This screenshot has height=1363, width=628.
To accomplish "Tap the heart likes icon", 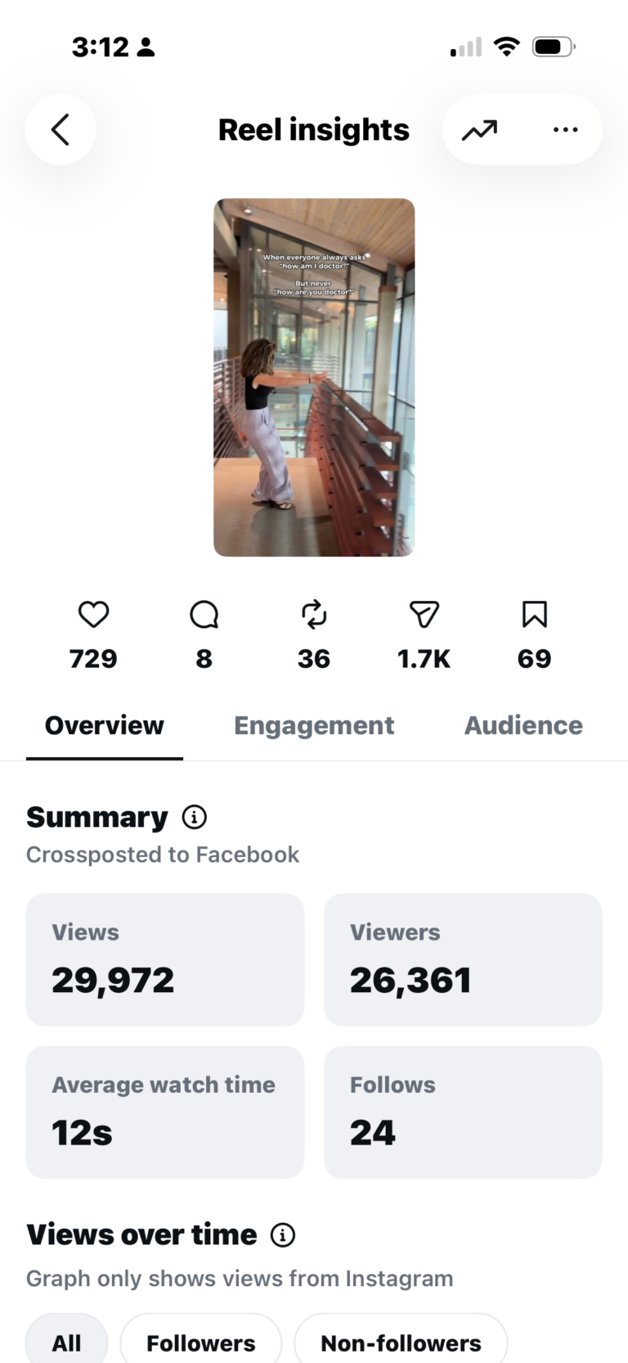I will point(93,614).
